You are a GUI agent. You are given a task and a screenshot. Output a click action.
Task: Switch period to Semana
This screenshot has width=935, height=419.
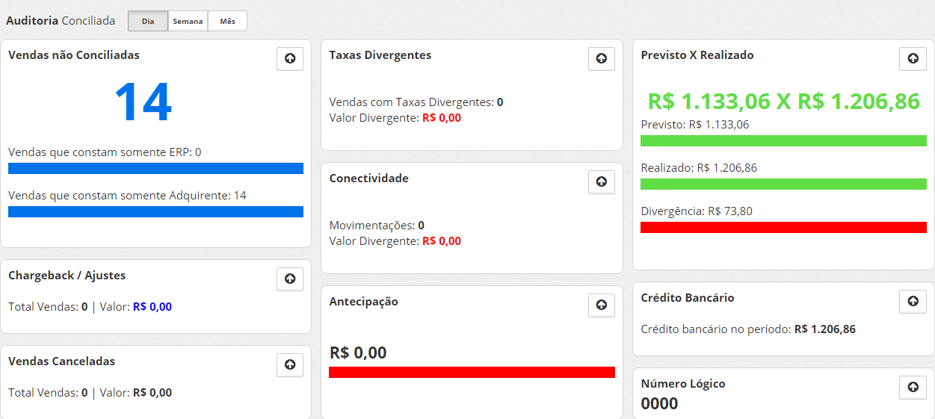[188, 21]
